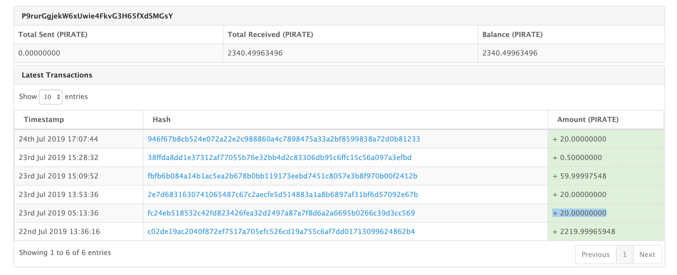
Task: Go to the Next page of transactions
Action: point(647,254)
